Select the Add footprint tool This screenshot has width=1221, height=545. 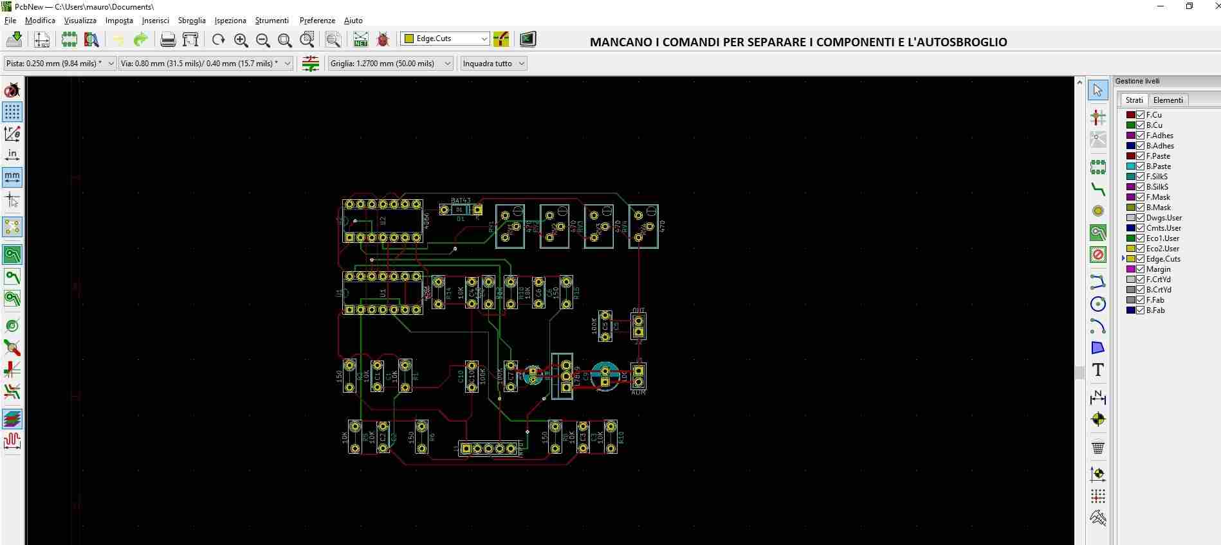[1098, 167]
